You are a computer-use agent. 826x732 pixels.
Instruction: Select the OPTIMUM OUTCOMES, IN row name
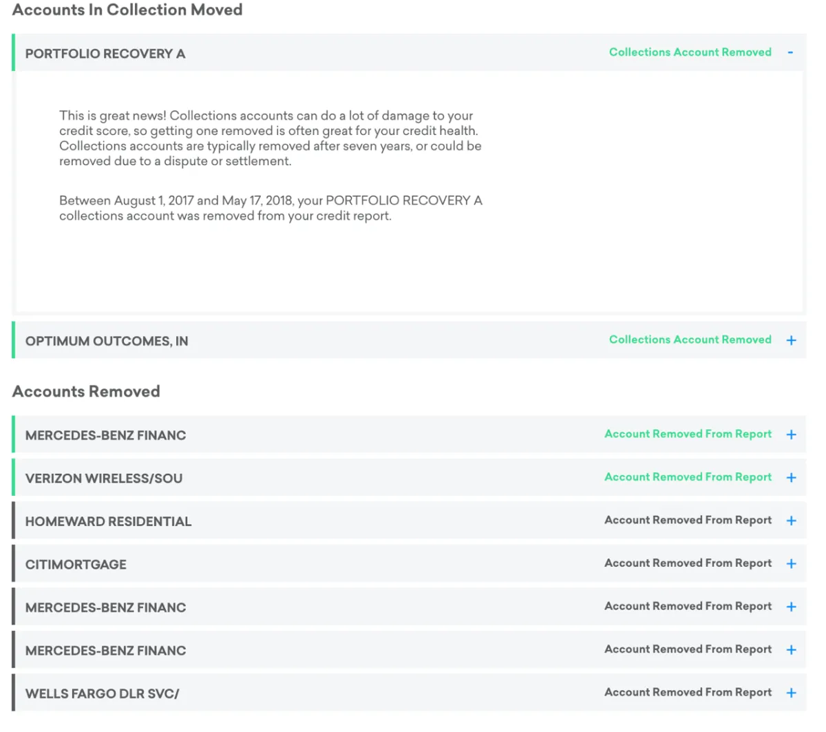point(107,341)
